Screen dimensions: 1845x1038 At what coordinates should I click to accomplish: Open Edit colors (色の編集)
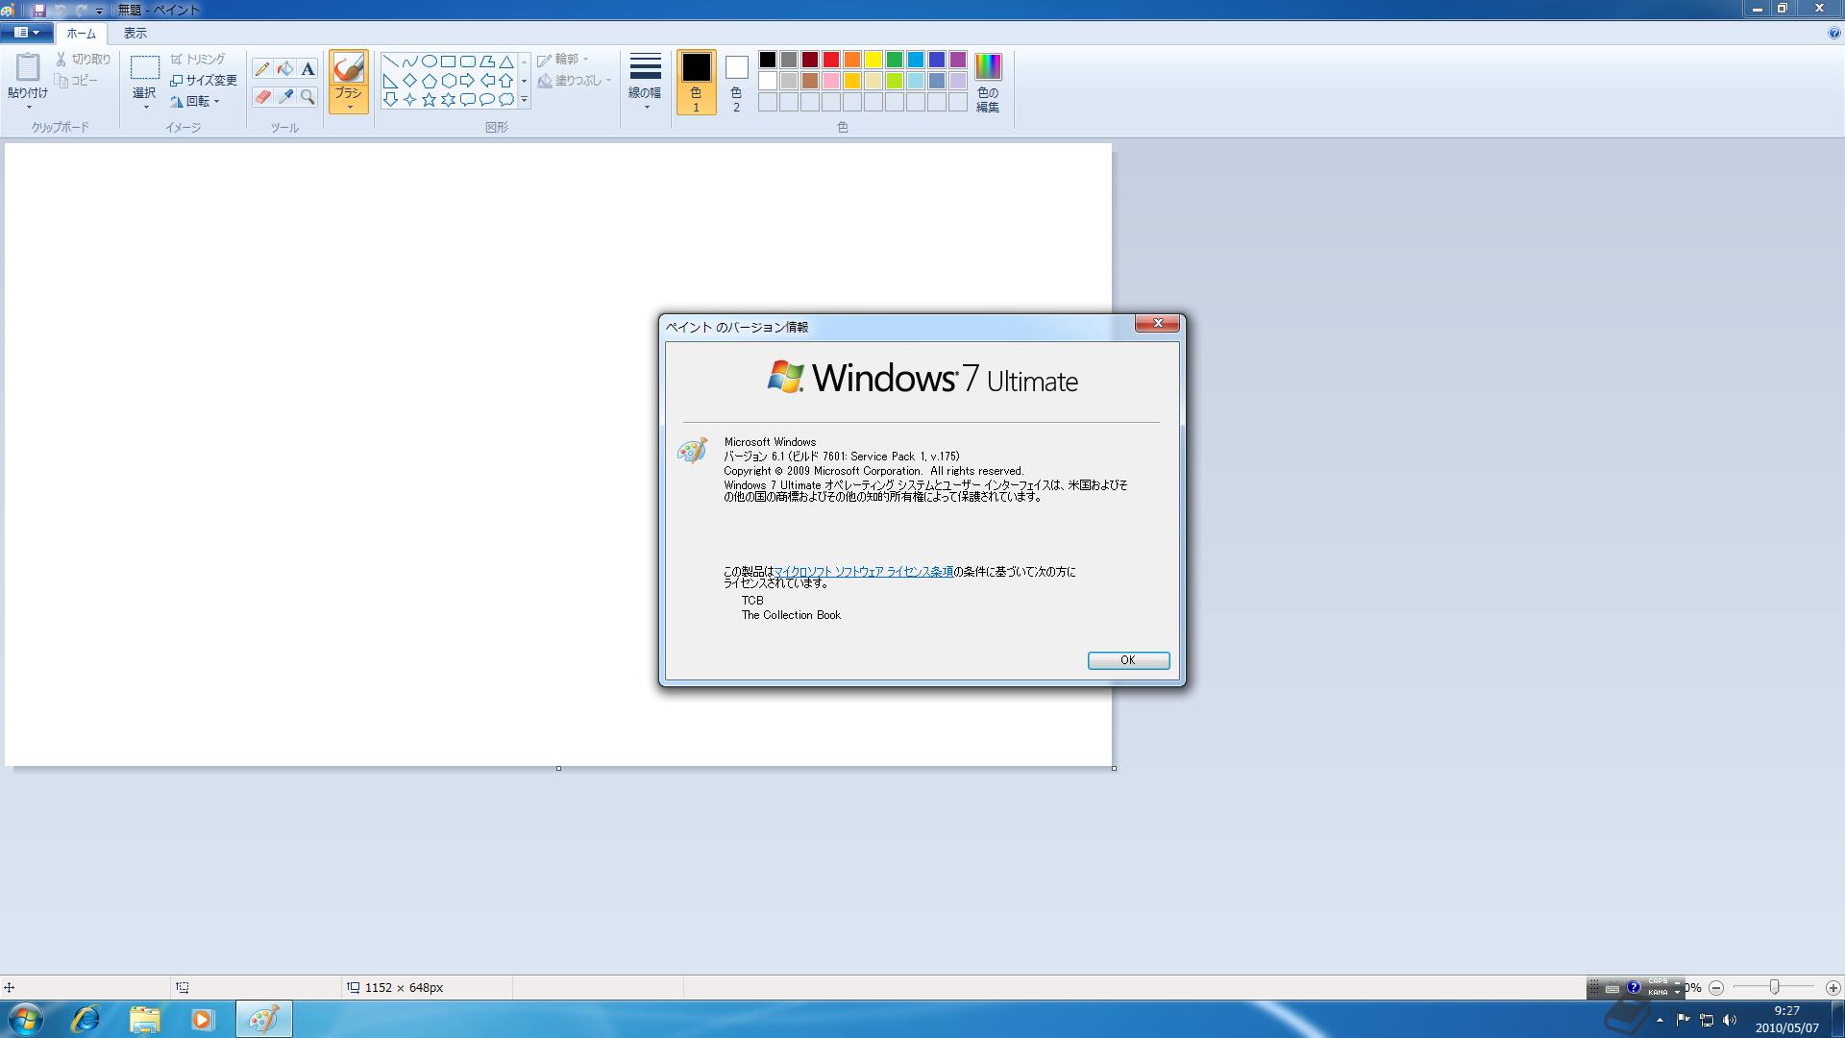(988, 82)
